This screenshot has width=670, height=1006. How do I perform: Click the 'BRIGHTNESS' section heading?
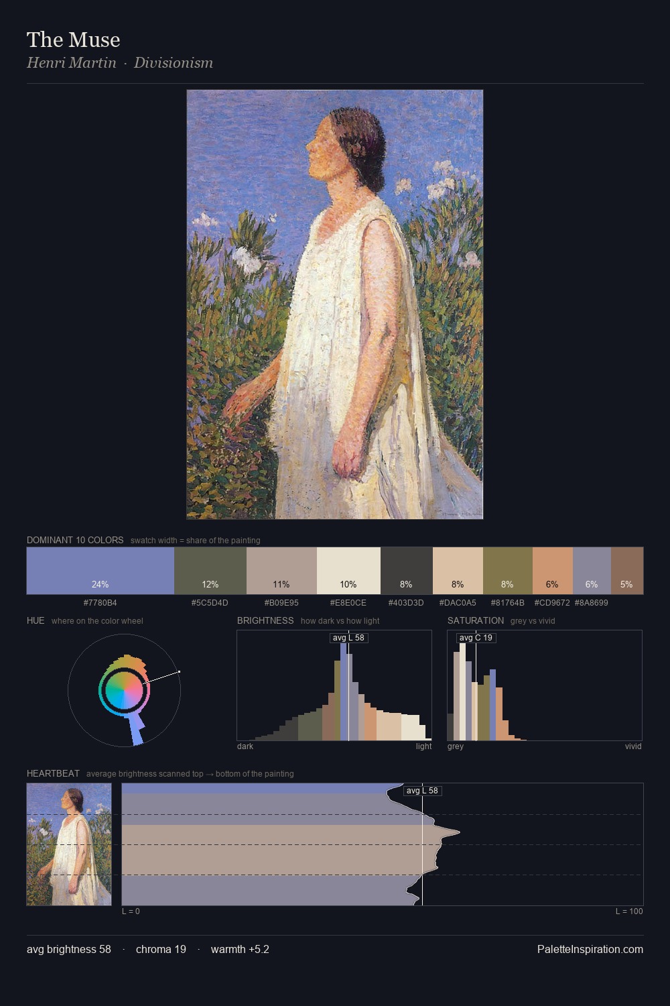pos(265,620)
